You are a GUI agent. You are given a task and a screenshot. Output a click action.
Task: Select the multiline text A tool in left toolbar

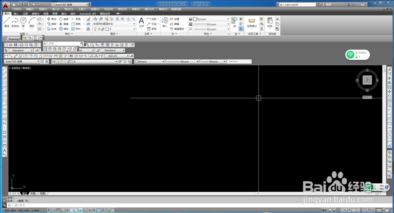pyautogui.click(x=4, y=150)
